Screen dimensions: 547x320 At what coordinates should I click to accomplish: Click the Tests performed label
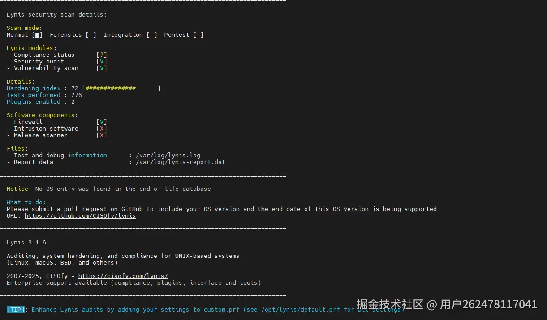point(33,95)
